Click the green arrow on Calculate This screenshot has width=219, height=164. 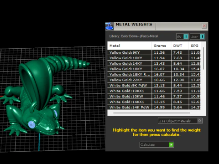[x=171, y=144]
